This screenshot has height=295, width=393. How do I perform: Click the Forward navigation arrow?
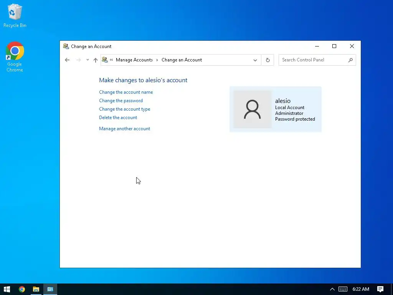(x=78, y=60)
